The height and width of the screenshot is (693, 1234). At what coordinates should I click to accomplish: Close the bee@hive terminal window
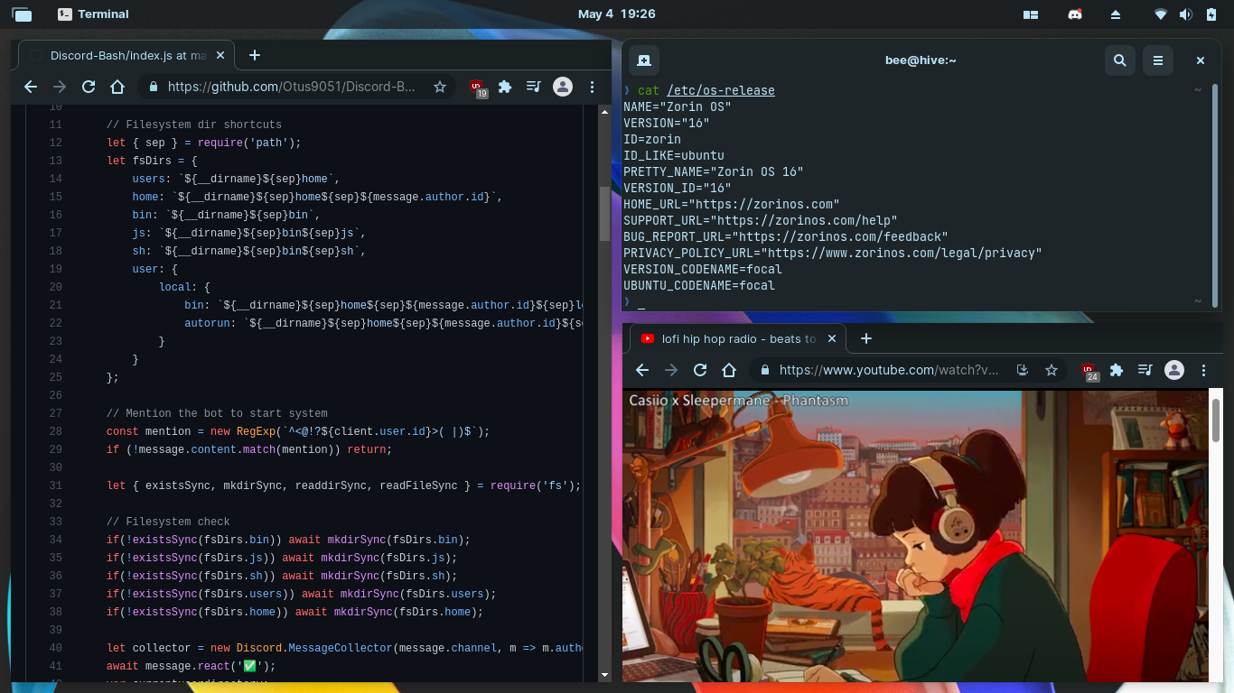click(1201, 60)
